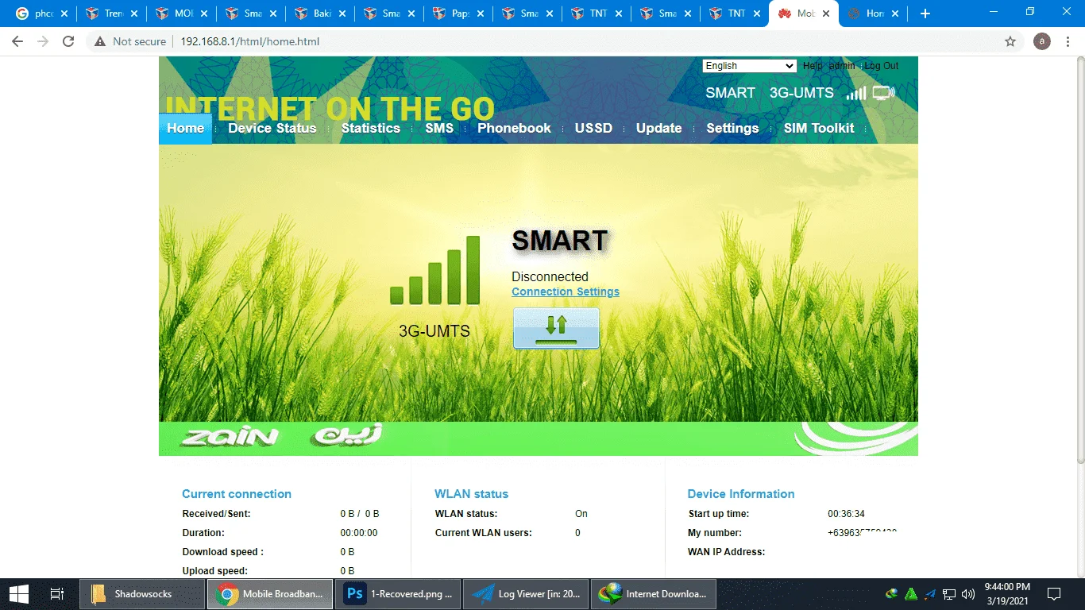Open the Home navigation tab
Screen dimensions: 1085x610
(186, 128)
